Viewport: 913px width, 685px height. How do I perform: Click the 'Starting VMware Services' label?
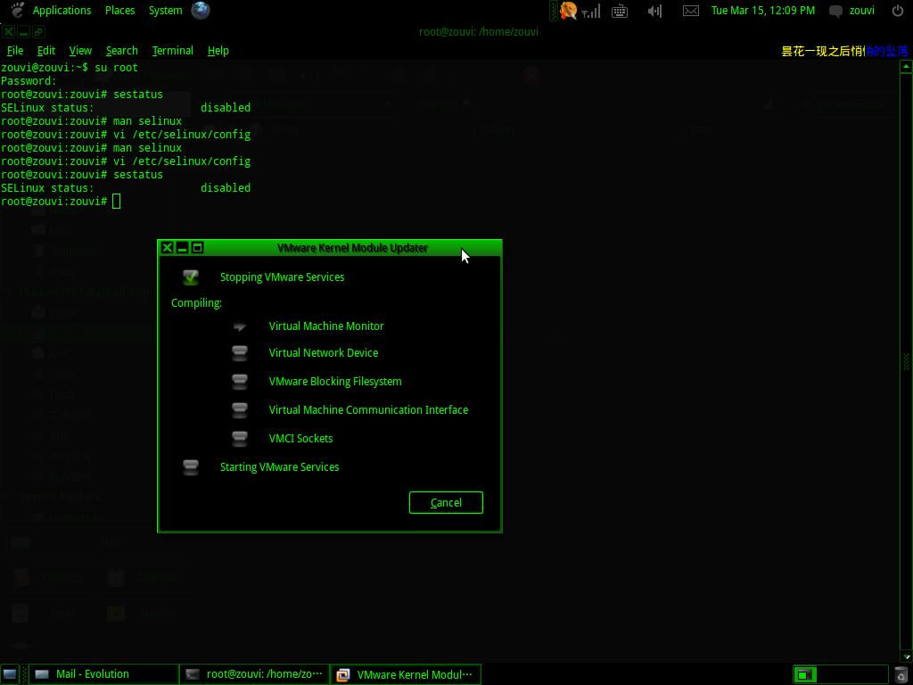(x=279, y=467)
